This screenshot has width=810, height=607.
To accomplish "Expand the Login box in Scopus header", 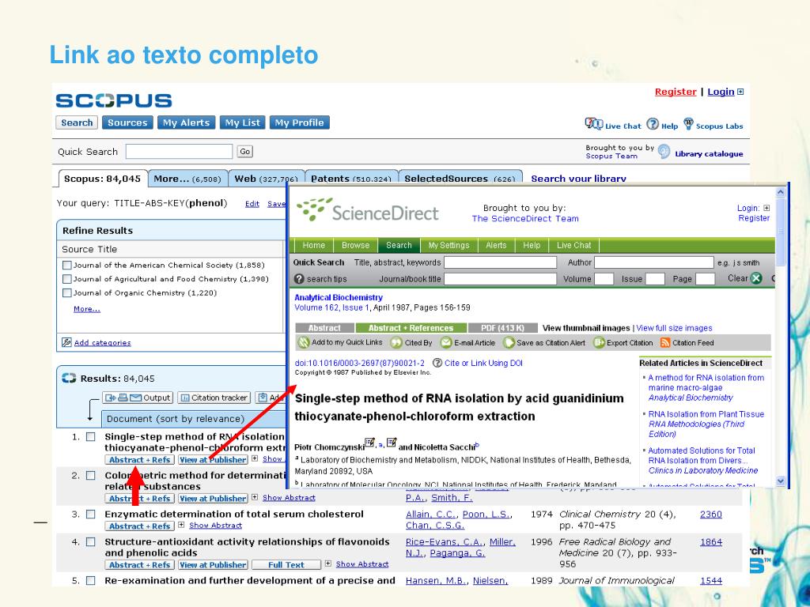I will click(740, 92).
